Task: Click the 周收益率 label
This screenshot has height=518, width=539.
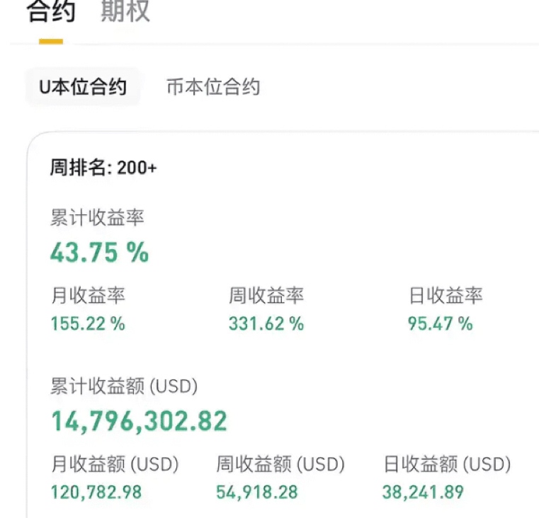Action: [x=266, y=296]
